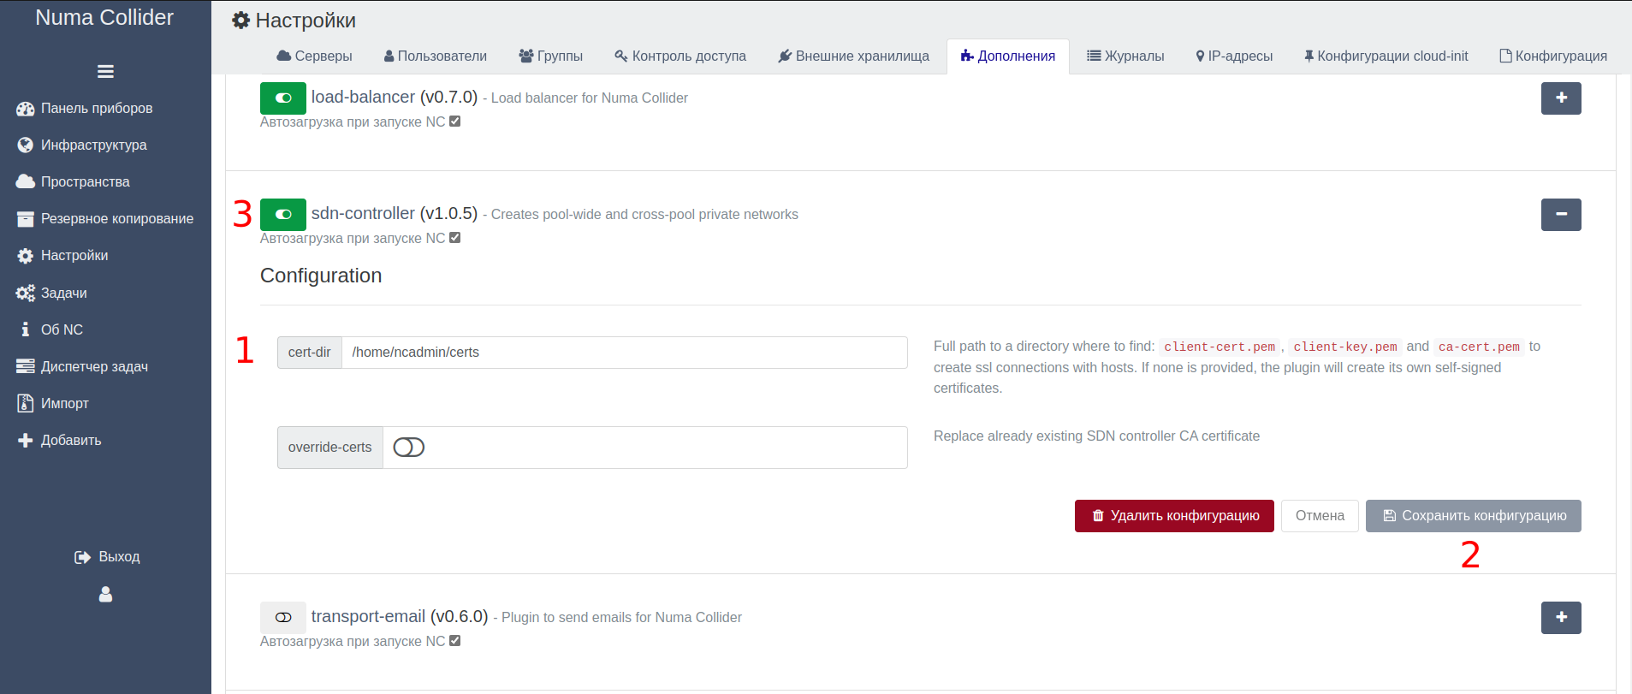
Task: Click the sdn-controller (v1.0.5) plugin title
Action: [395, 214]
